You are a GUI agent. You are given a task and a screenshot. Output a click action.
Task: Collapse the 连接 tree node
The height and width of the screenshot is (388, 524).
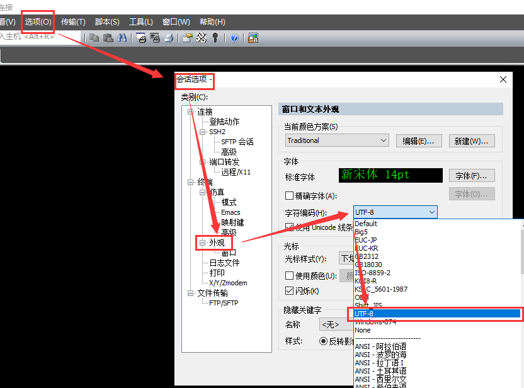tap(190, 111)
